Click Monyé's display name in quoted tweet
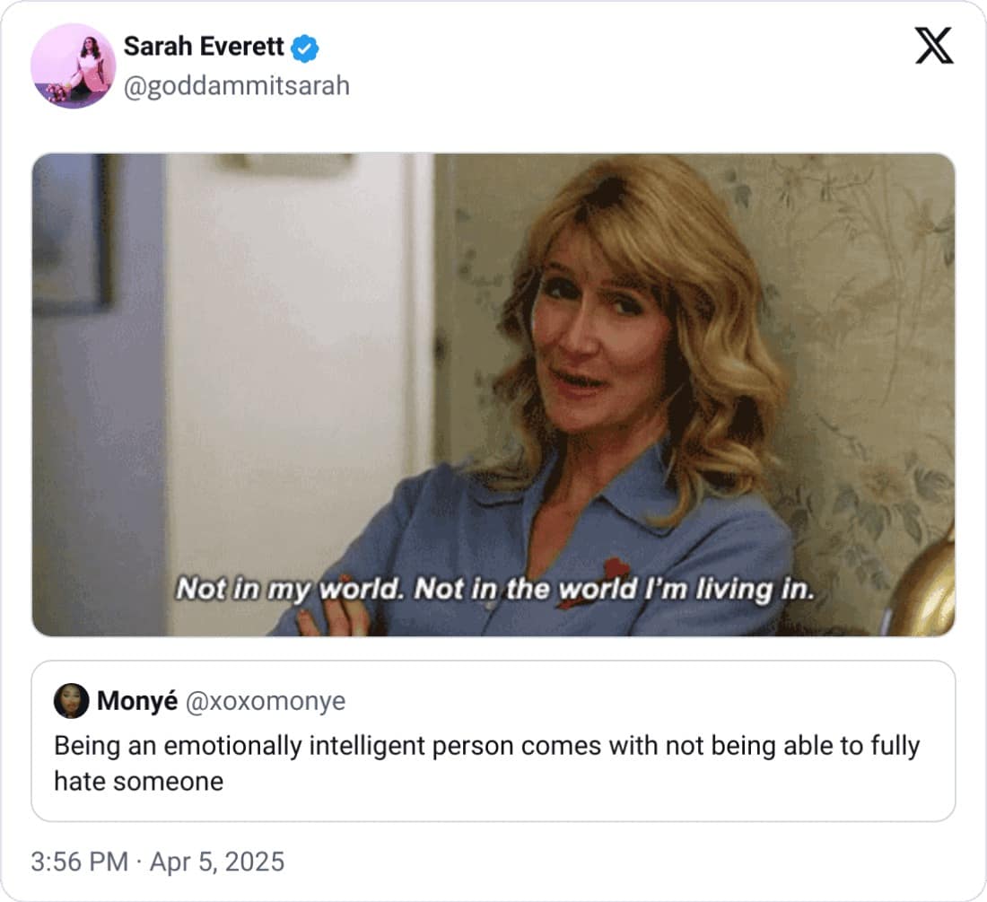 136,701
